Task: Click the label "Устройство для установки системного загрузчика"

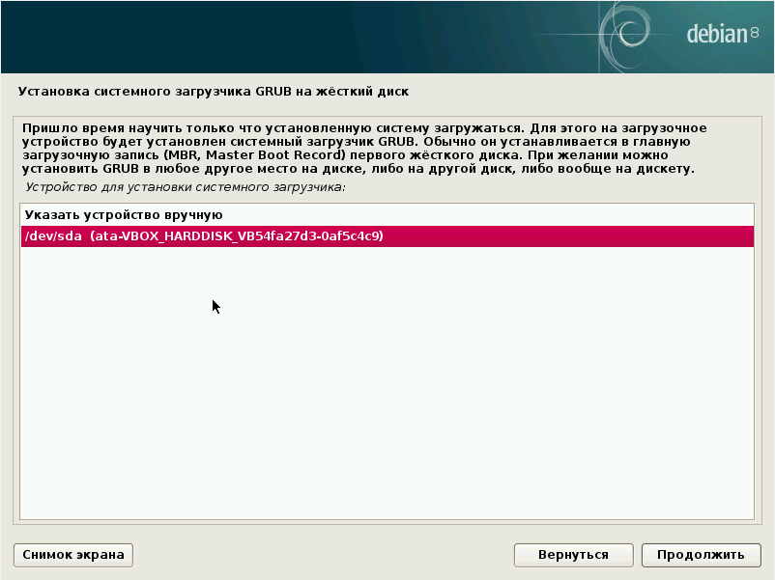Action: click(186, 186)
